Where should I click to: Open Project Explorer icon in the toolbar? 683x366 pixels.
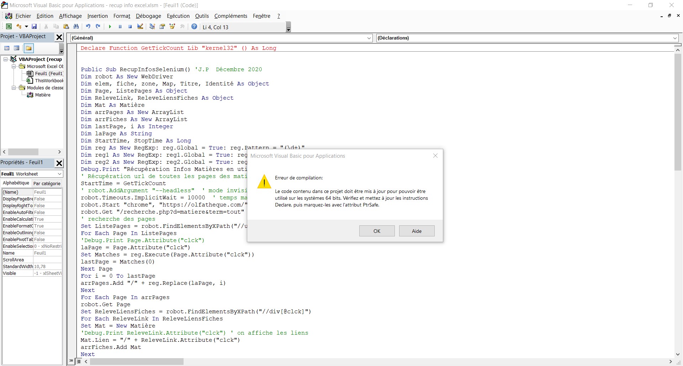(x=152, y=27)
